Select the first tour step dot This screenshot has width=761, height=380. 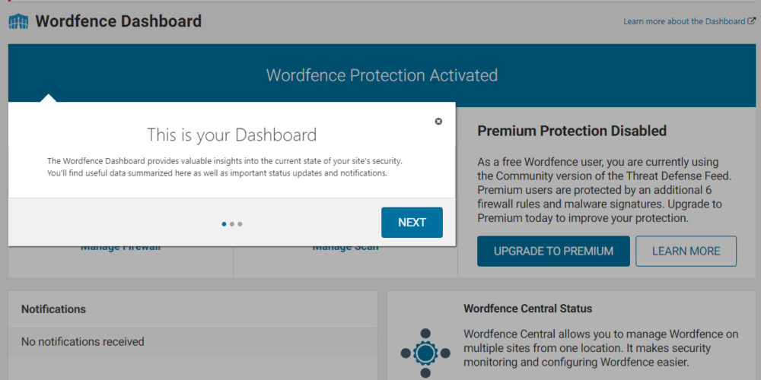(224, 224)
